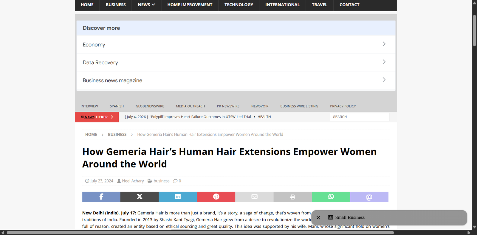Share article on WhatsApp
477x235 pixels.
tap(331, 197)
